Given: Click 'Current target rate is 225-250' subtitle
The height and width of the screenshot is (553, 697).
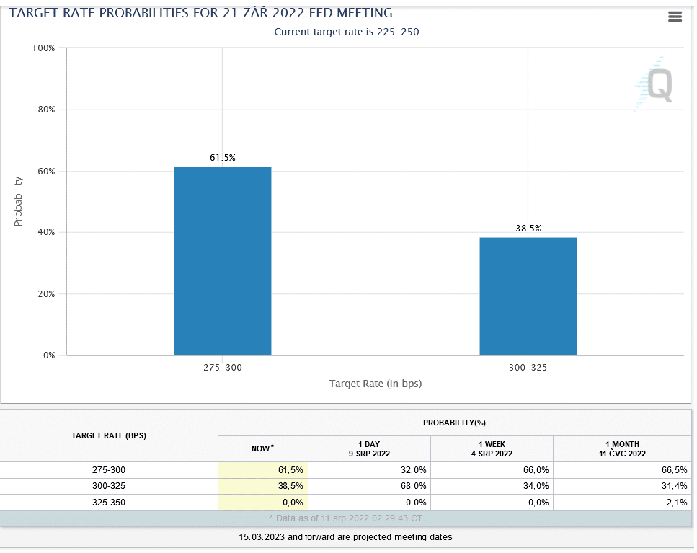Looking at the screenshot, I should pos(347,32).
